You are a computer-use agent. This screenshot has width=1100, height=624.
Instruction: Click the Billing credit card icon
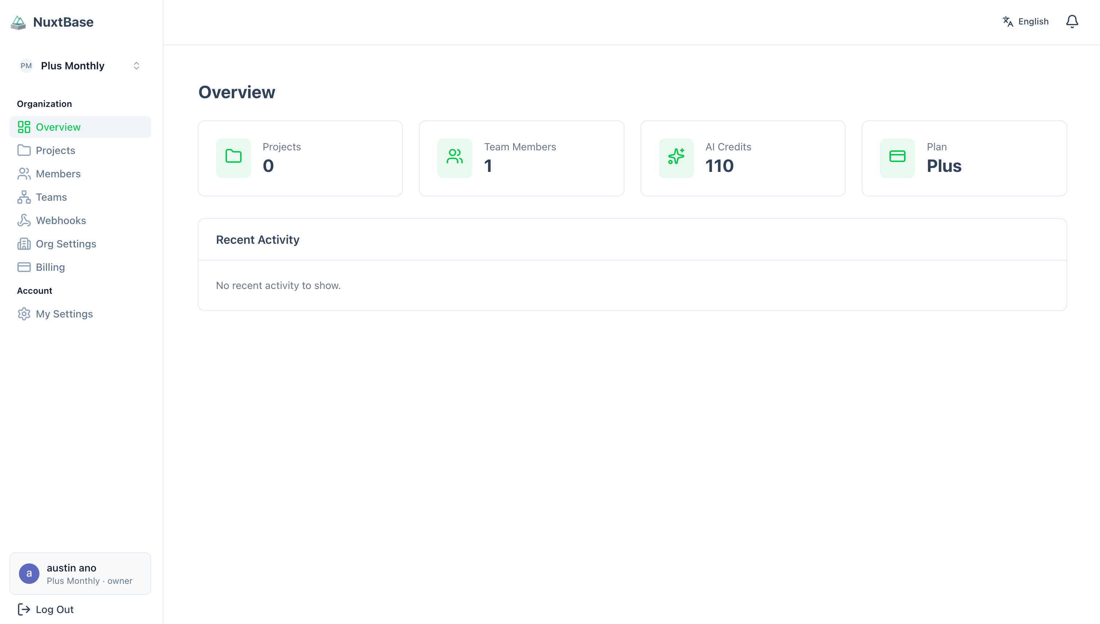click(24, 267)
